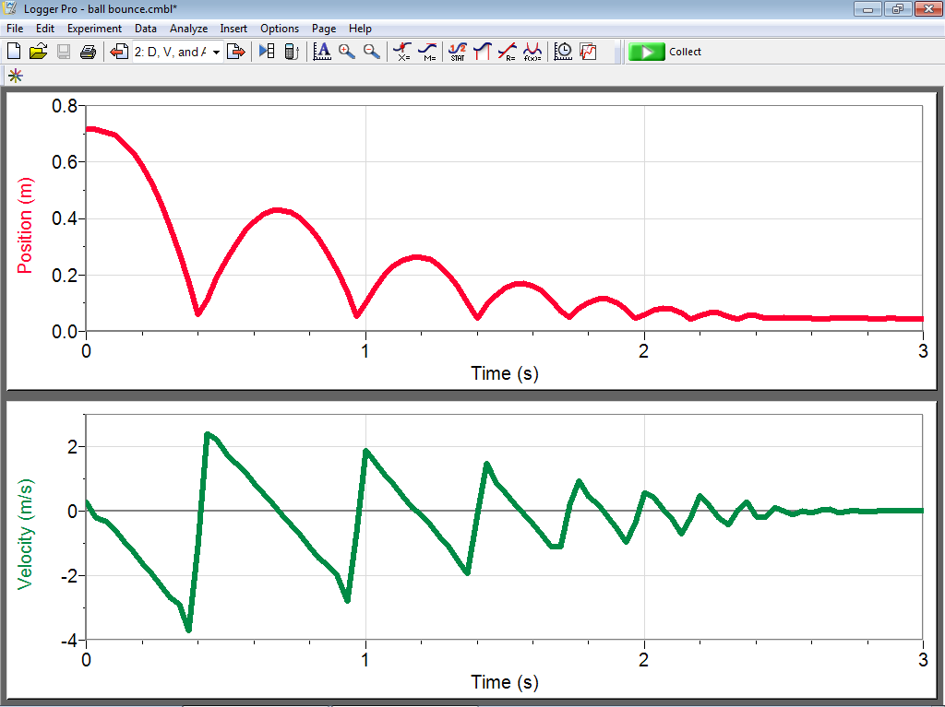Open the Curve Fit f(x)= tool

532,52
